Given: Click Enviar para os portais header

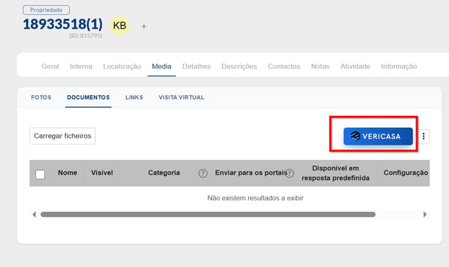Looking at the screenshot, I should point(251,173).
